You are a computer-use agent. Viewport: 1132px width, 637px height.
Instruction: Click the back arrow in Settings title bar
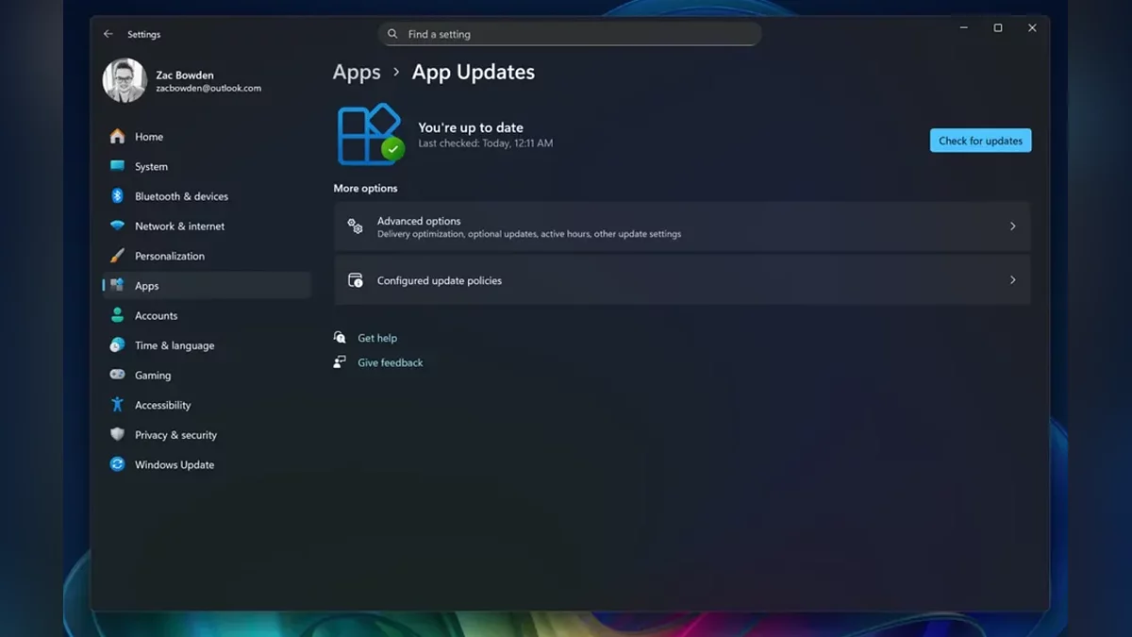(108, 34)
